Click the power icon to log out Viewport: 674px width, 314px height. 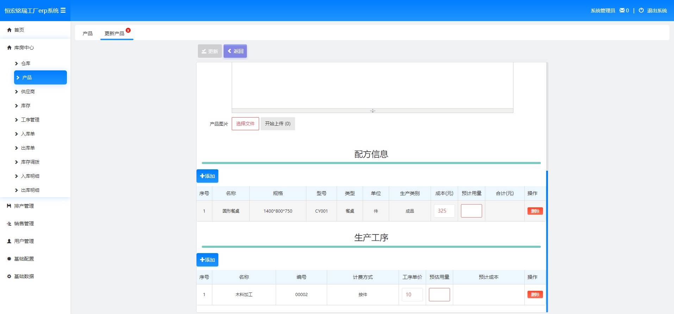click(x=641, y=11)
